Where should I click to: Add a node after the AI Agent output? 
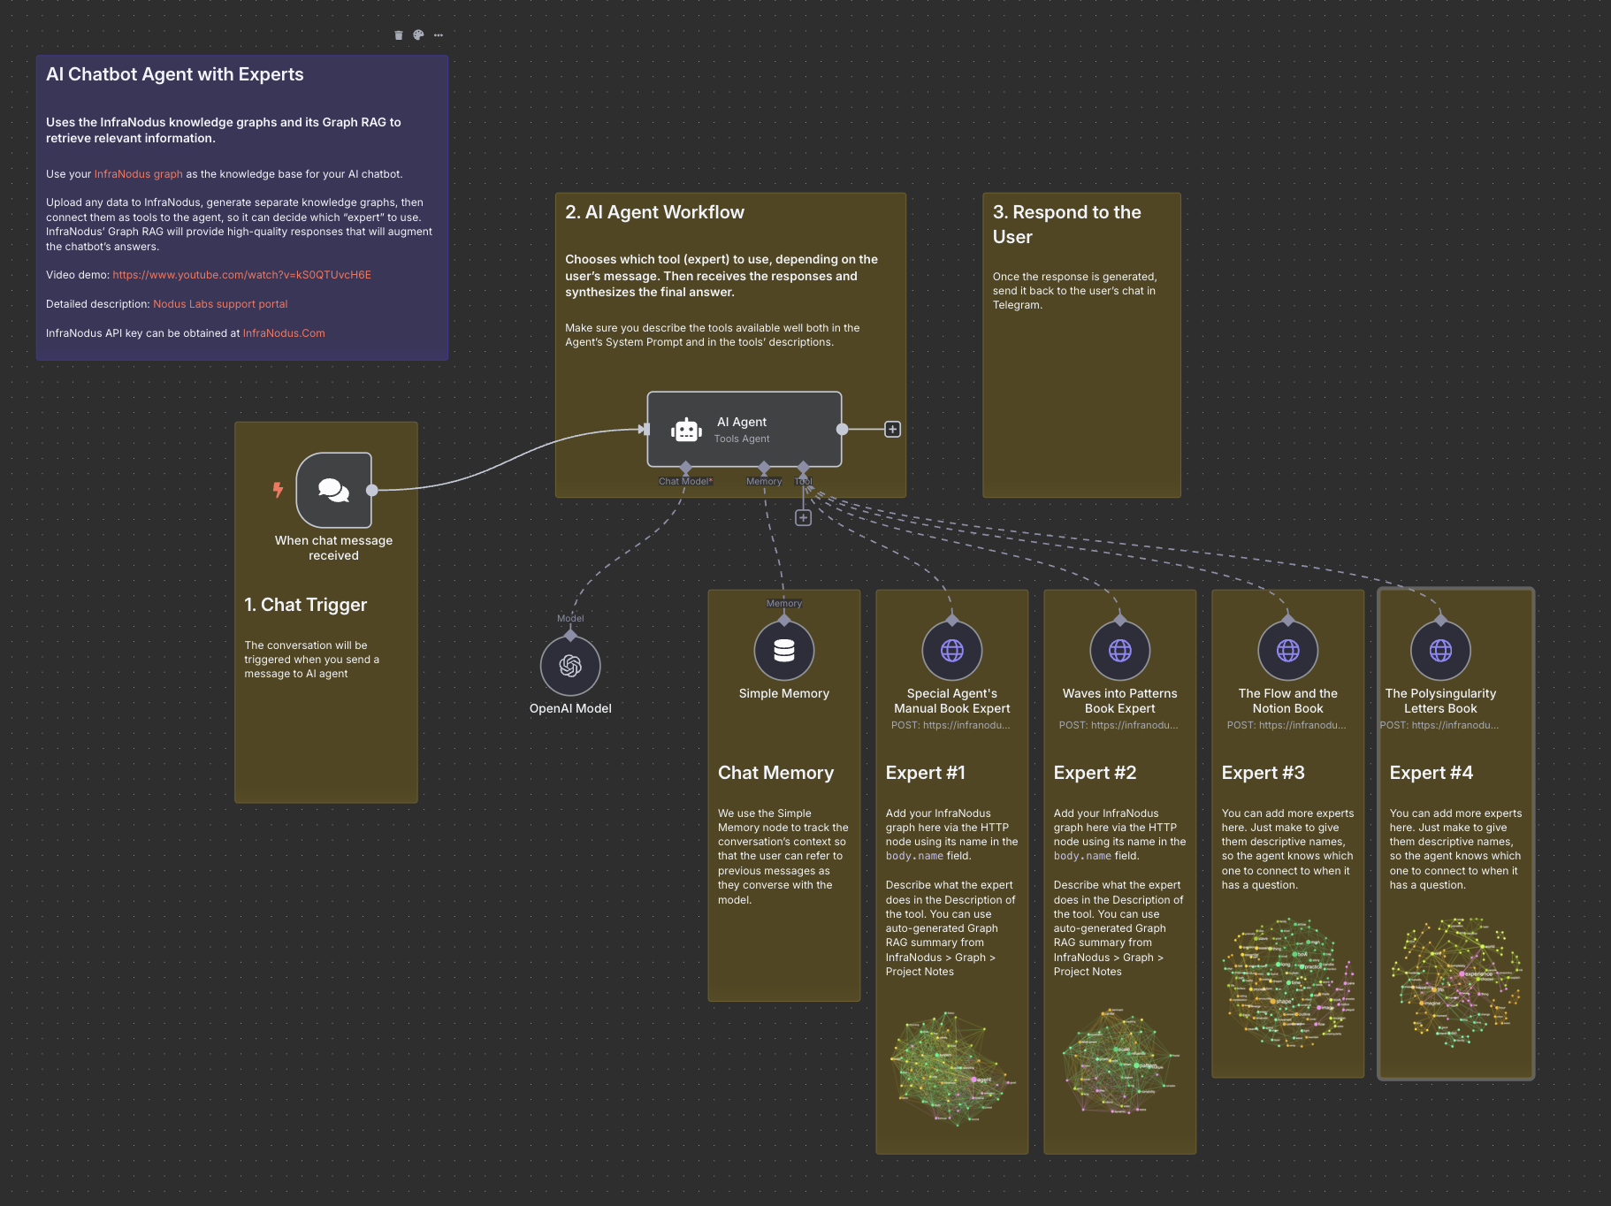click(x=893, y=430)
